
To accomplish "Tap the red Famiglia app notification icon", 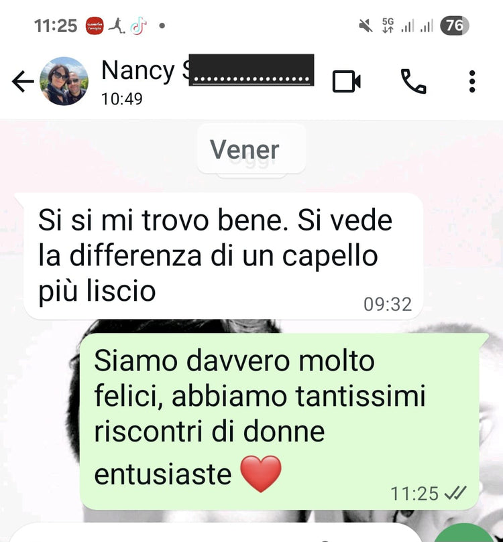I will coord(95,25).
